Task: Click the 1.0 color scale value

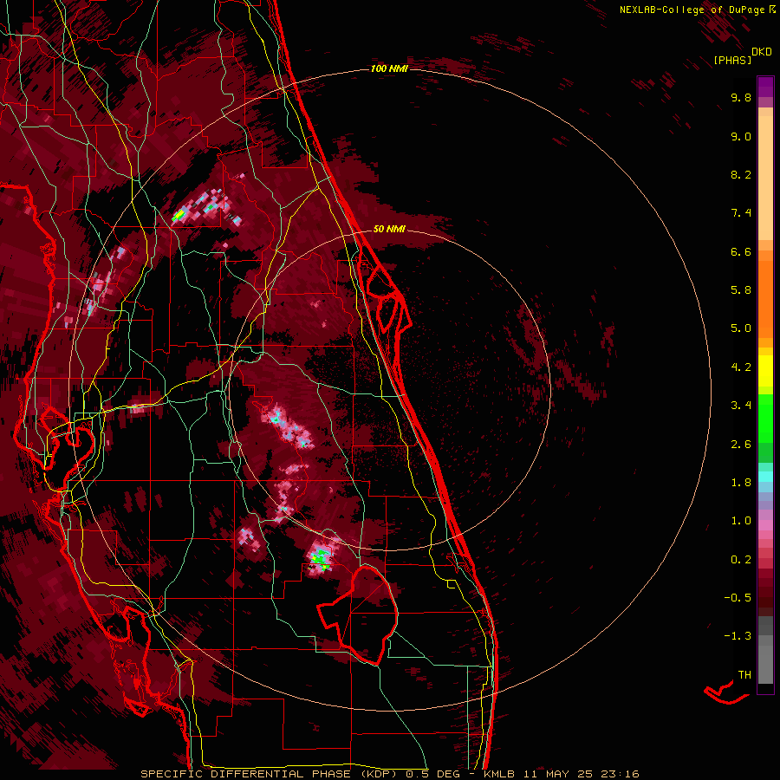Action: point(741,522)
